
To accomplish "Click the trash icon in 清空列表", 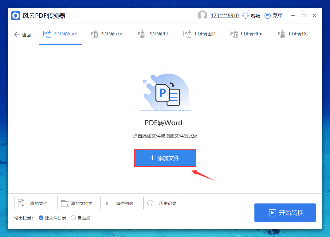I will tap(107, 203).
